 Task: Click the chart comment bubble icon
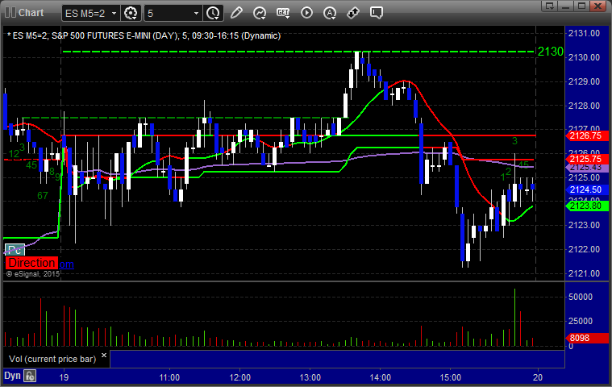coord(377,13)
